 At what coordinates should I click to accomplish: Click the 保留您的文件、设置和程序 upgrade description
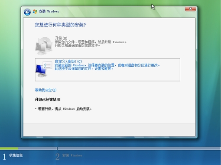tap(91, 42)
